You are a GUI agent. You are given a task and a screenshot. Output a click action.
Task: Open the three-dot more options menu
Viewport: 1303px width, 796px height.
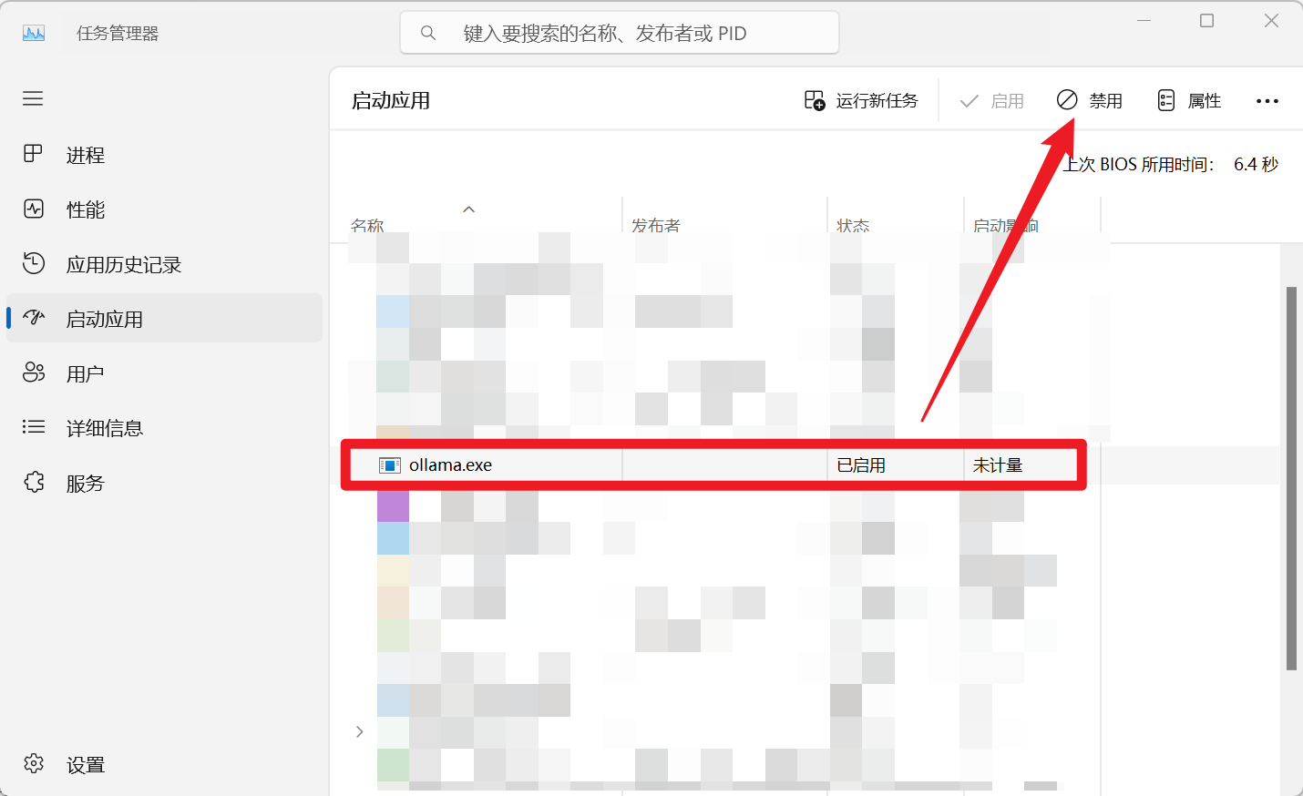coord(1267,101)
